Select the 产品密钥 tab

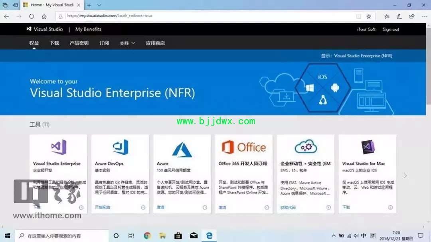(79, 43)
